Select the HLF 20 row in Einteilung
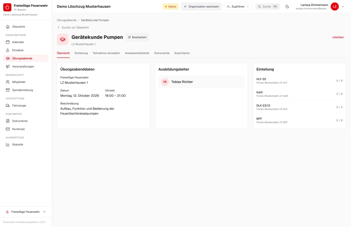 pos(300,81)
